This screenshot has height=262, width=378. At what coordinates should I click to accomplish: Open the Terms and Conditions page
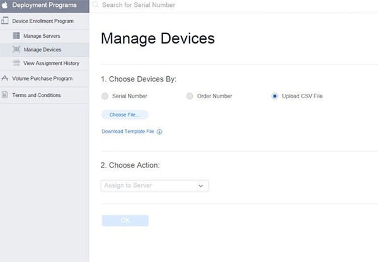pyautogui.click(x=37, y=95)
